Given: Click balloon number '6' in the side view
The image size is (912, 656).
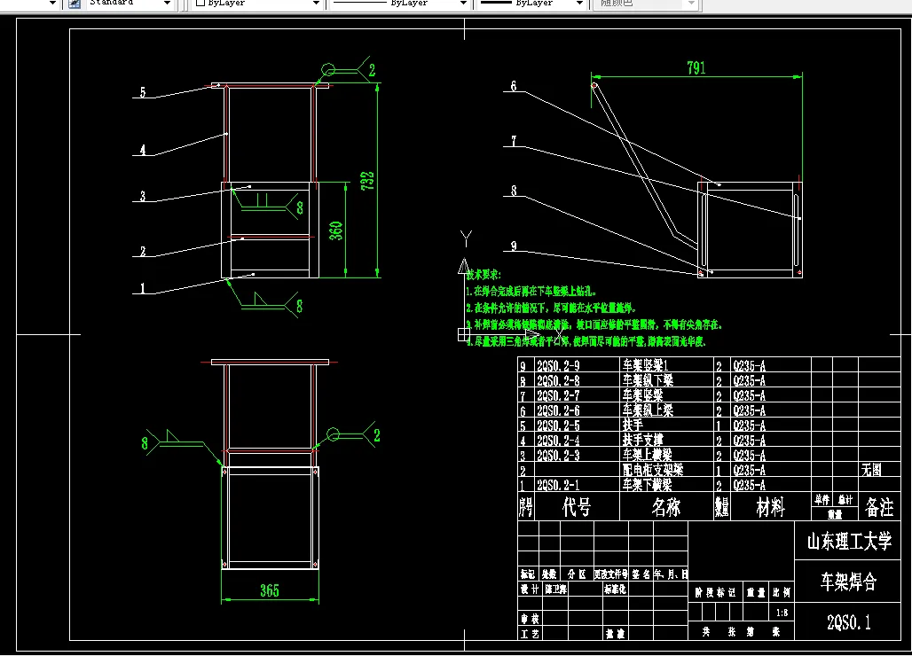Looking at the screenshot, I should coord(514,85).
